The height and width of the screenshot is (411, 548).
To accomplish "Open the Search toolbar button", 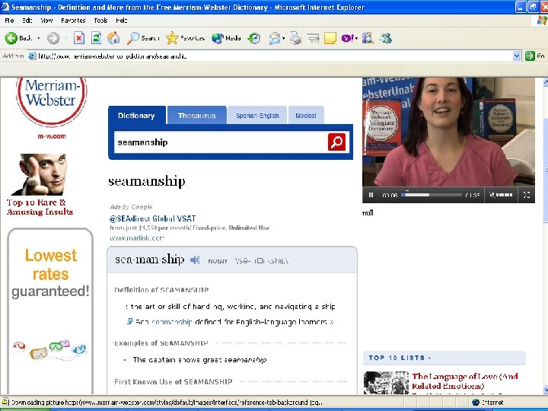I will click(142, 38).
